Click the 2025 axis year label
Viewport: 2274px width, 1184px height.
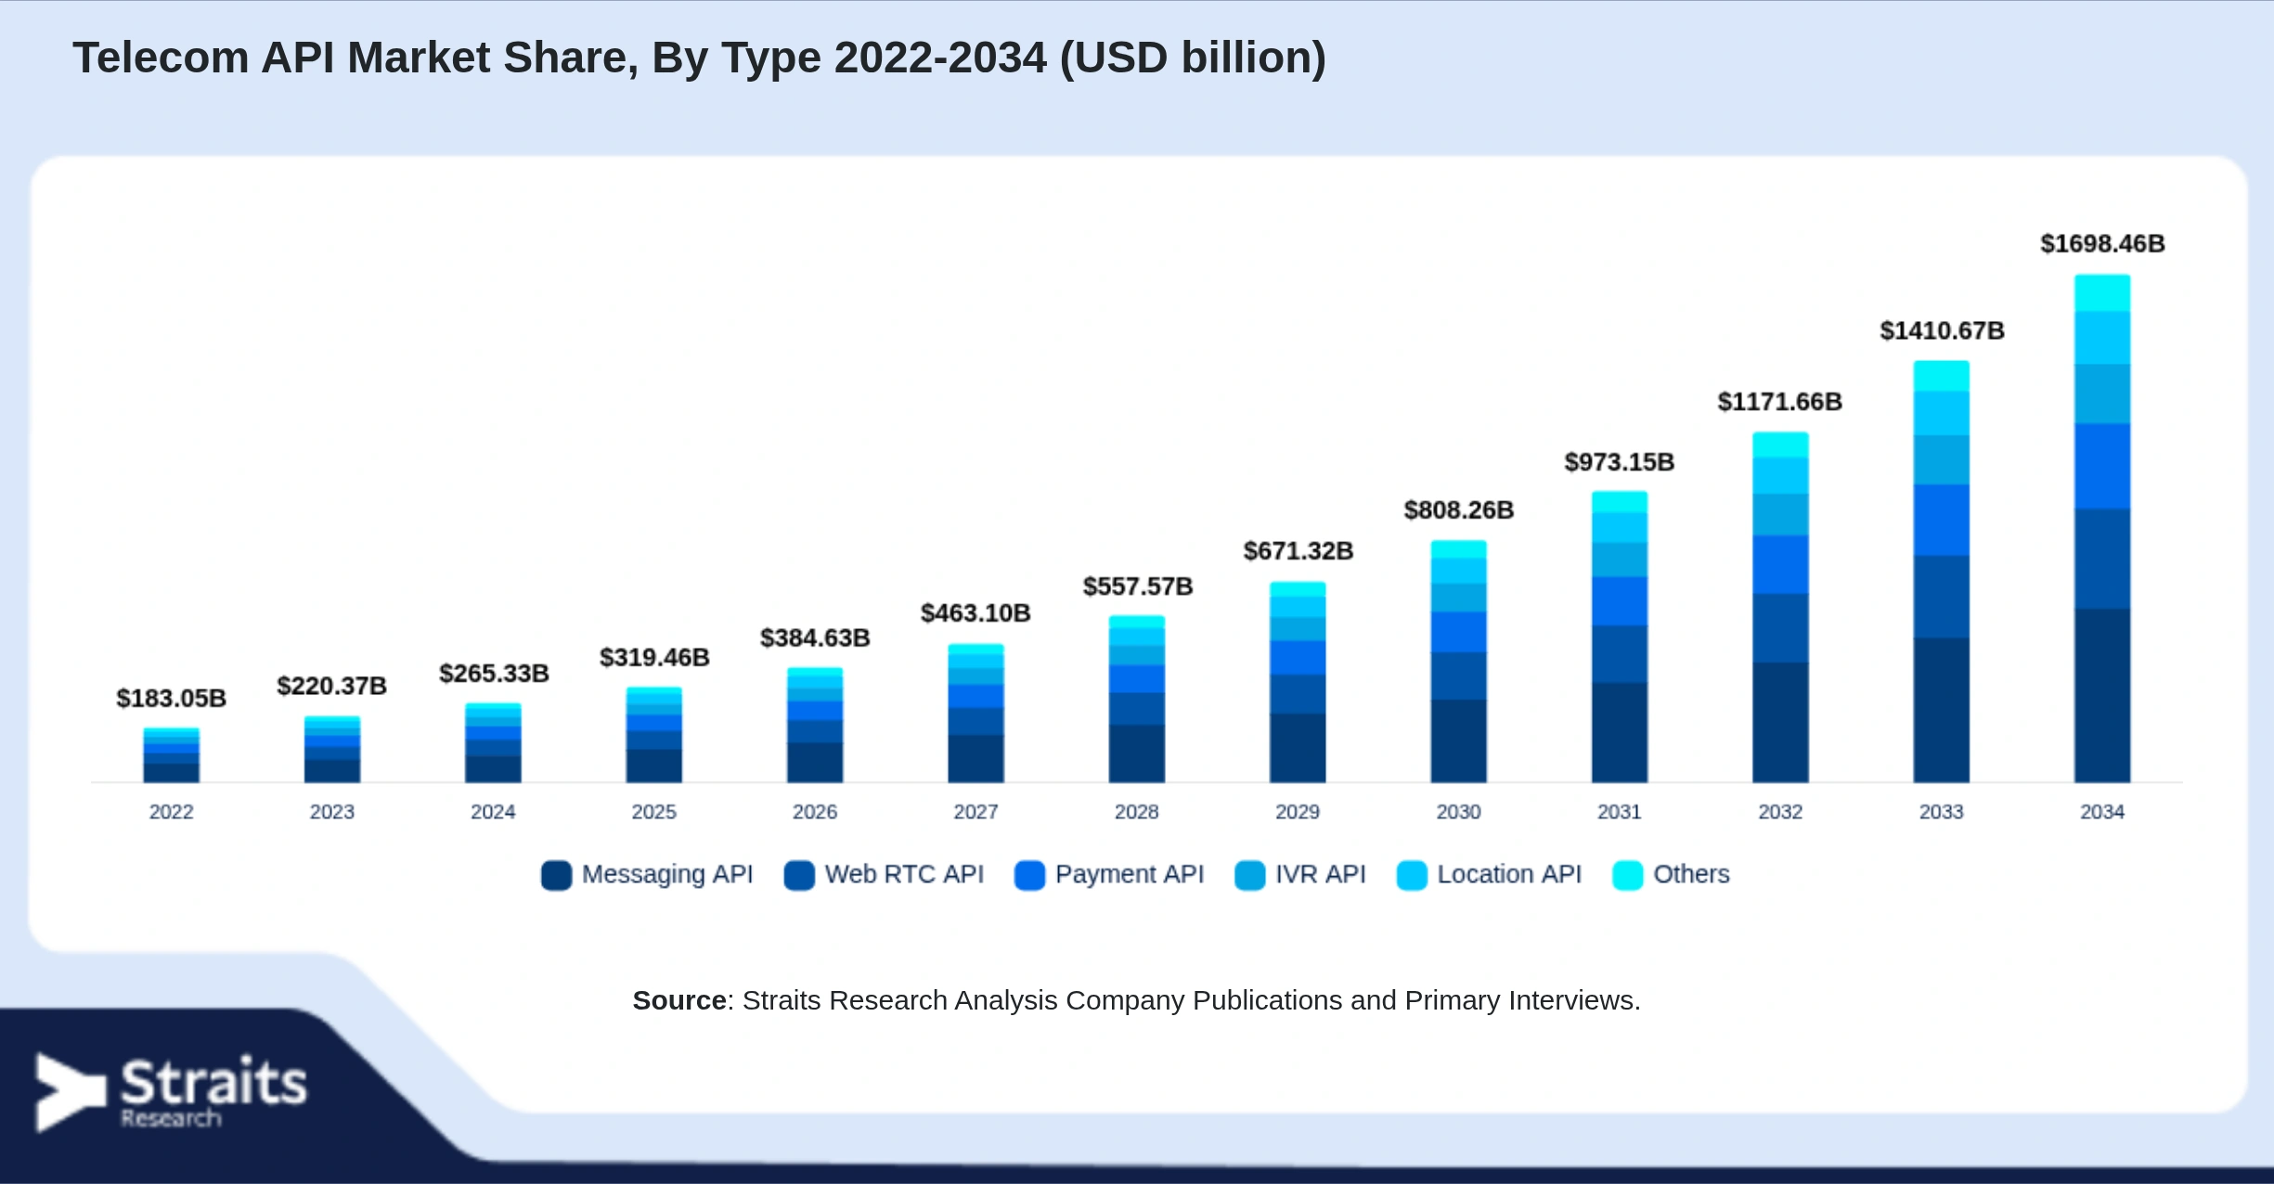coord(654,812)
